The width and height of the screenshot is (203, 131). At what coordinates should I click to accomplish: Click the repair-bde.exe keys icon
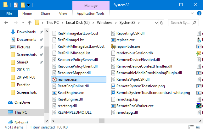pos(113,46)
